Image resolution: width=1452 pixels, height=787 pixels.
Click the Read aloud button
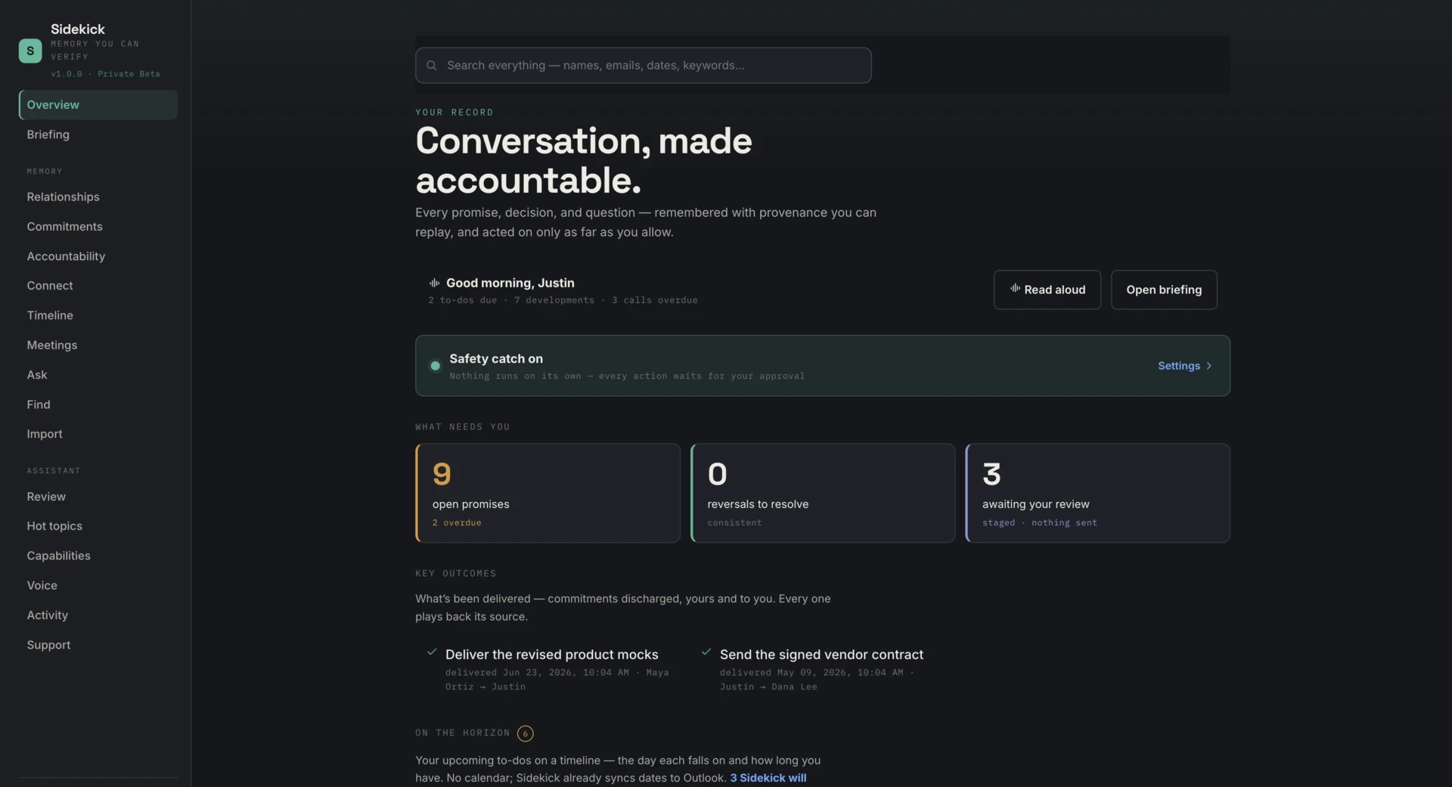pyautogui.click(x=1047, y=290)
